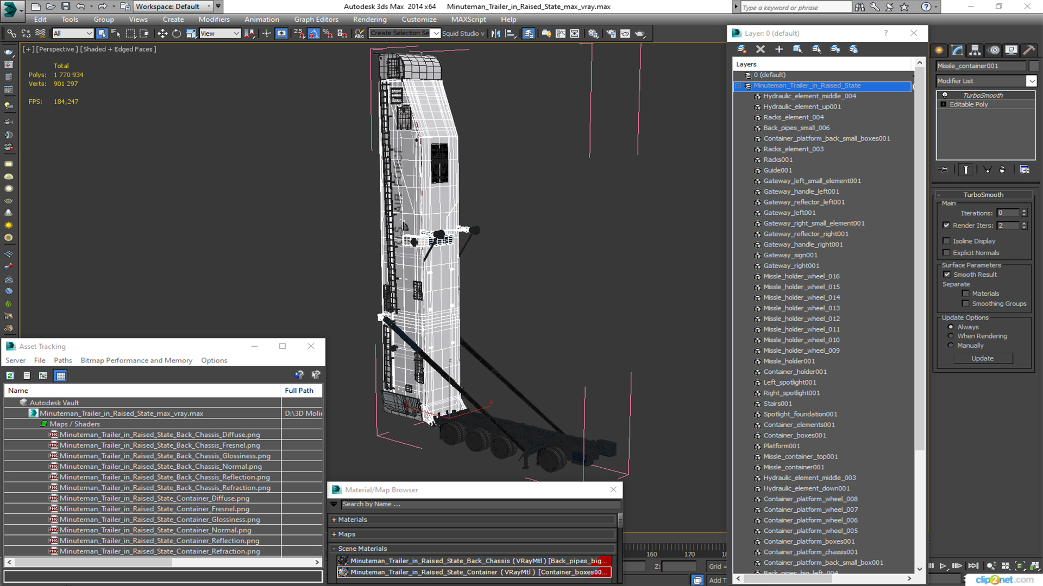Open Bitmap Performance and Memory menu

click(x=136, y=360)
